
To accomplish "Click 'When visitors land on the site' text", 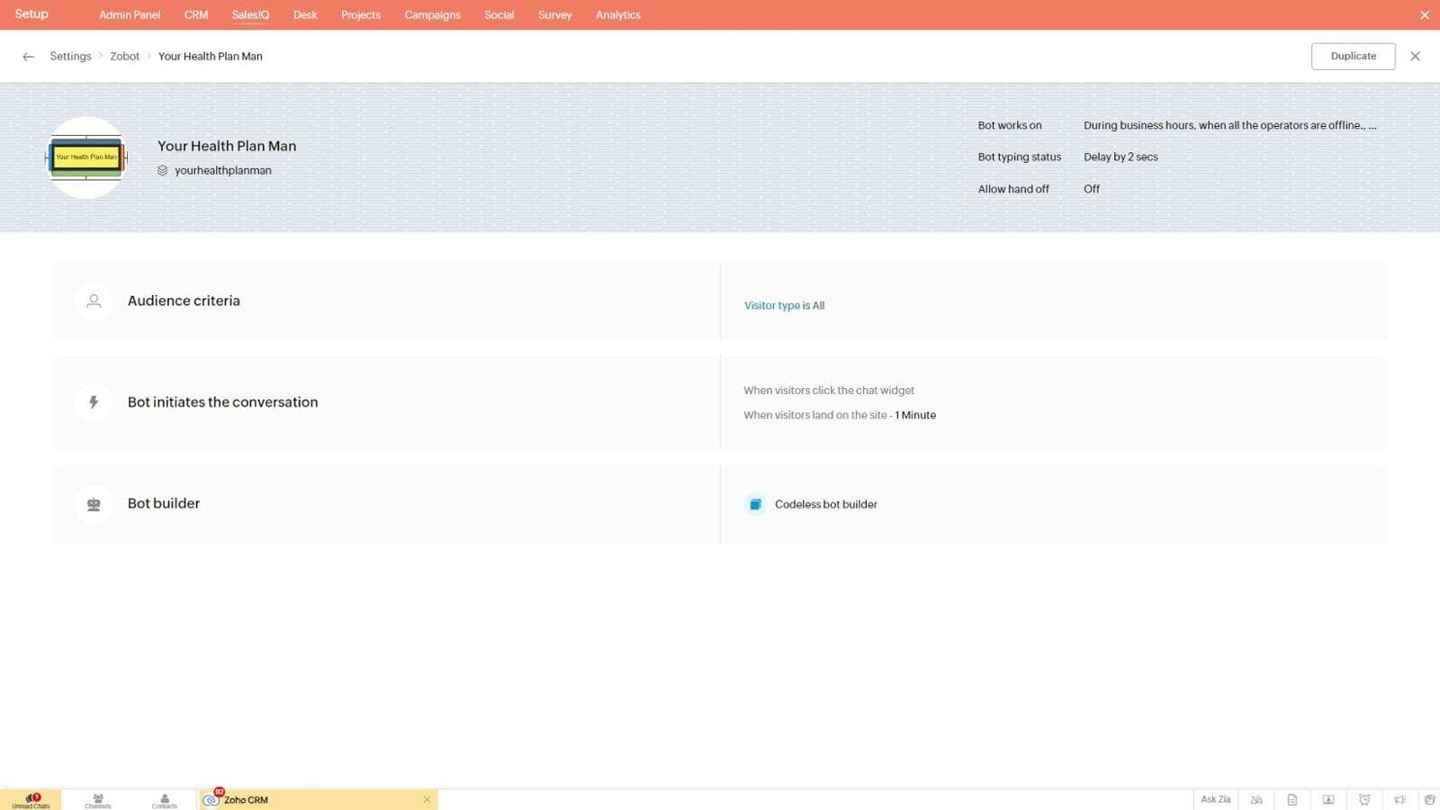I will tap(815, 415).
